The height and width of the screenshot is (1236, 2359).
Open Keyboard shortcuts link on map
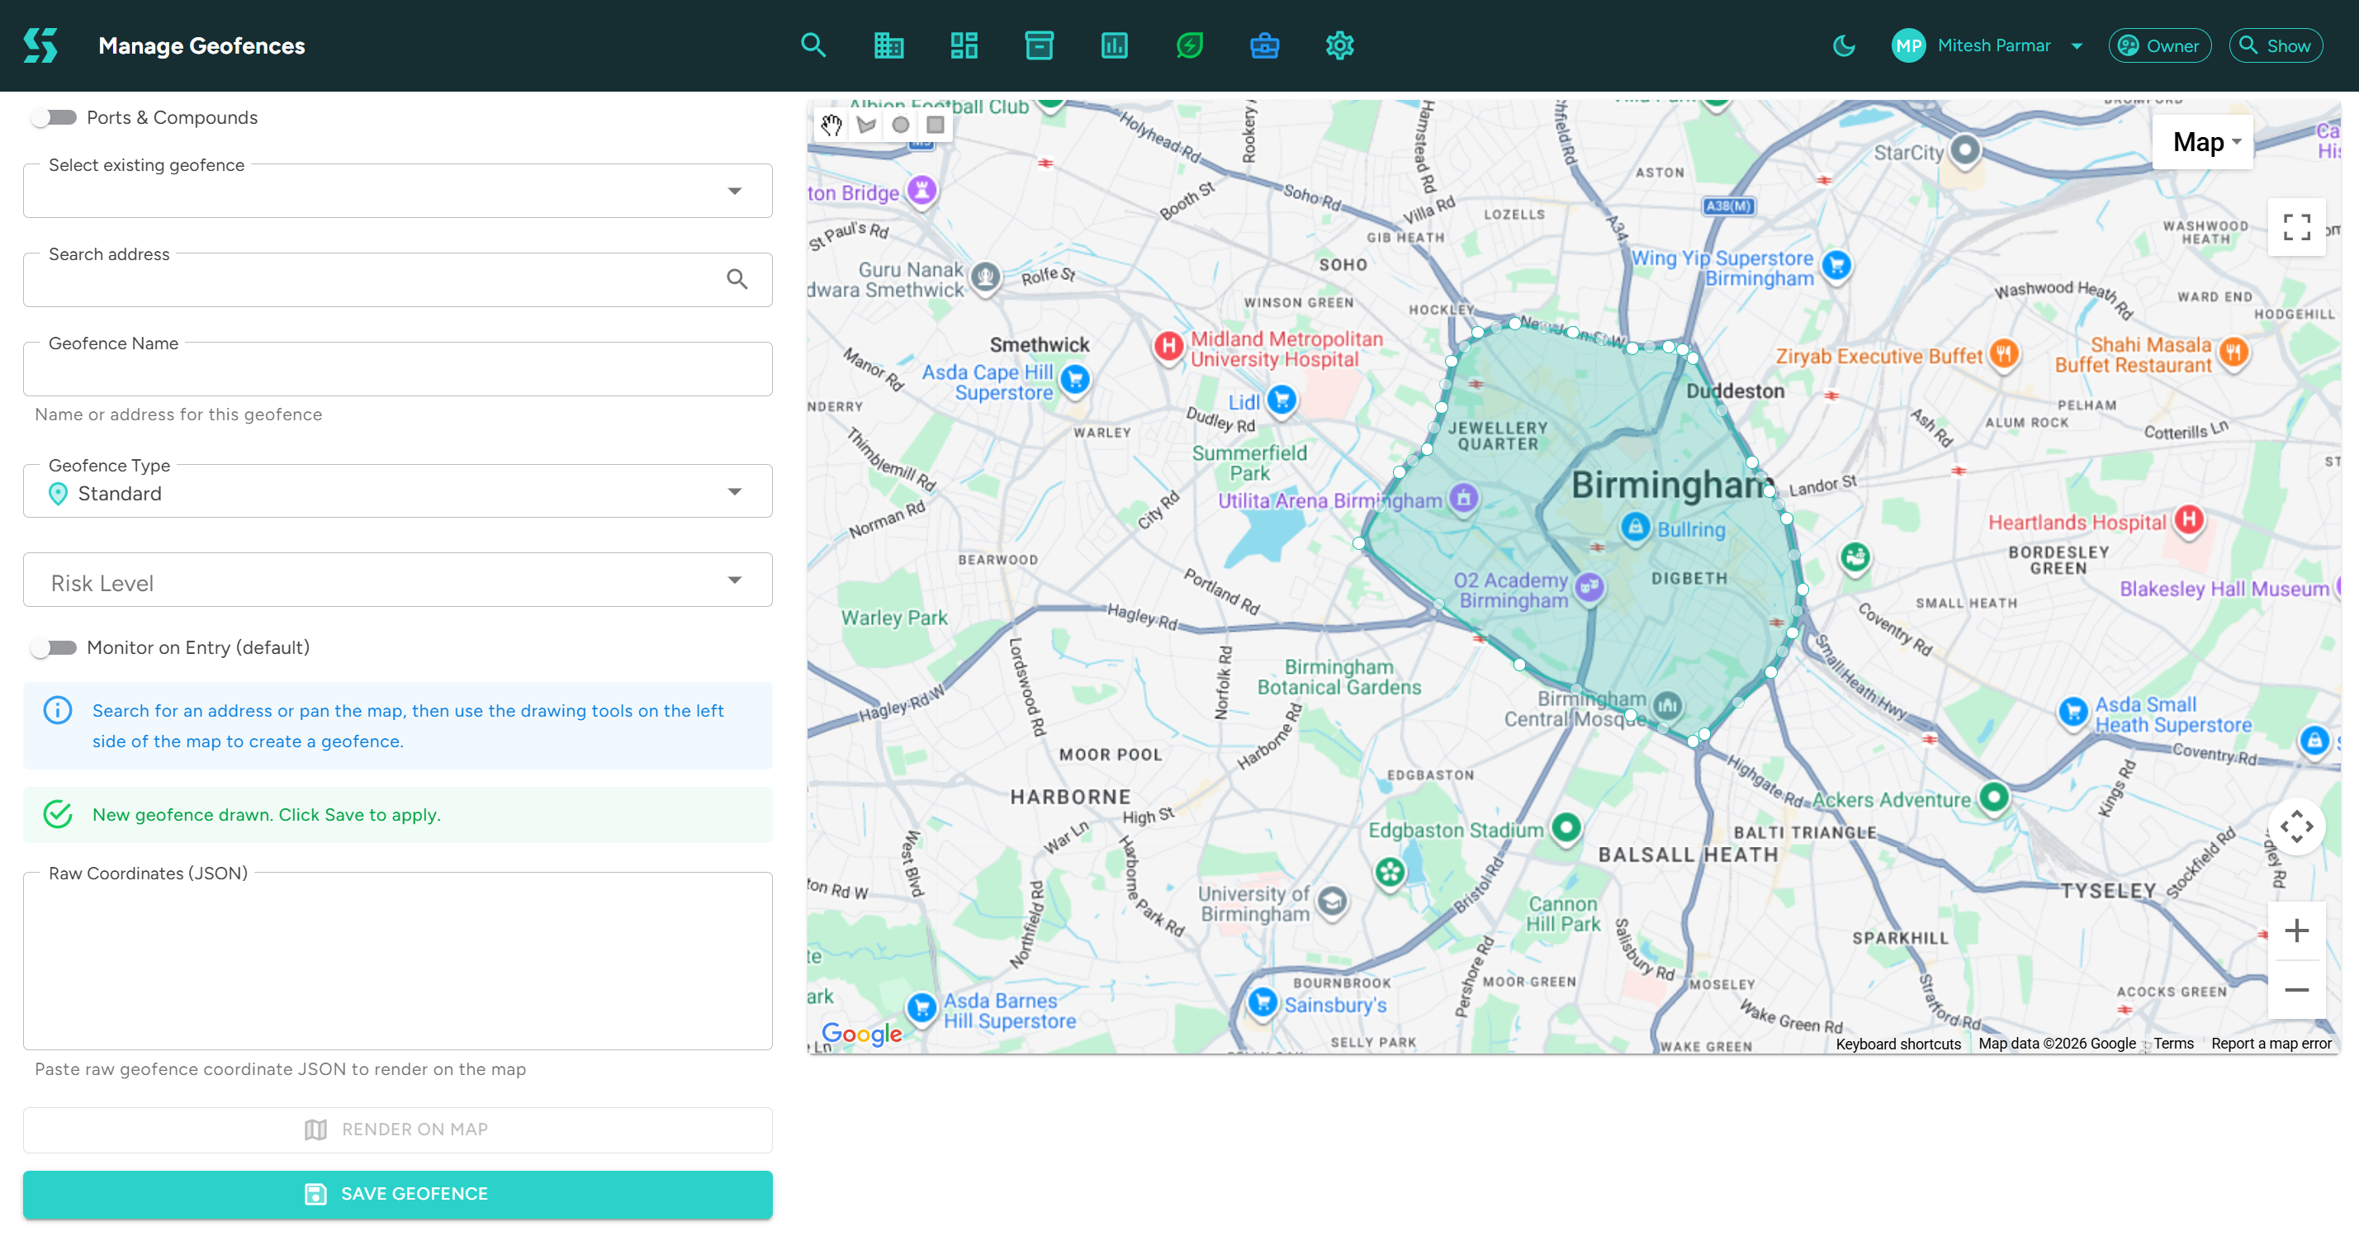(1897, 1044)
